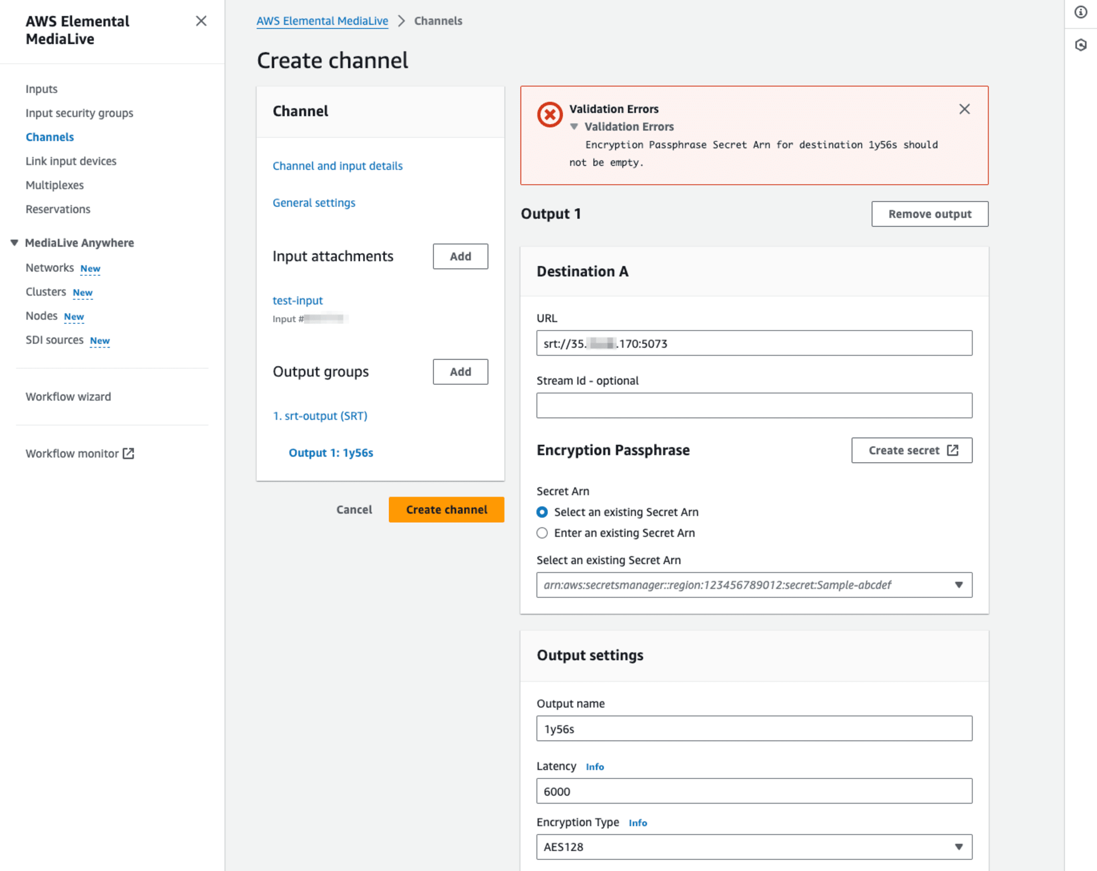This screenshot has width=1097, height=871.
Task: Open the srt-output (SRT) output group
Action: pos(320,416)
